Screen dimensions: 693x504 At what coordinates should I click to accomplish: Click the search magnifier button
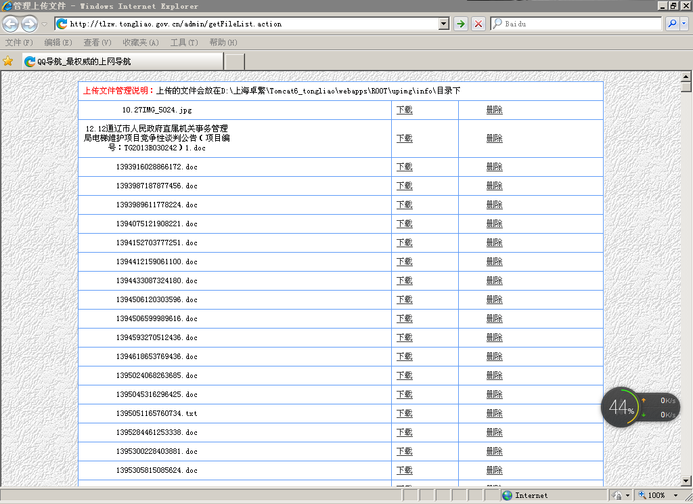(672, 24)
